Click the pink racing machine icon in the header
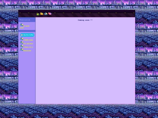 point(50,13)
